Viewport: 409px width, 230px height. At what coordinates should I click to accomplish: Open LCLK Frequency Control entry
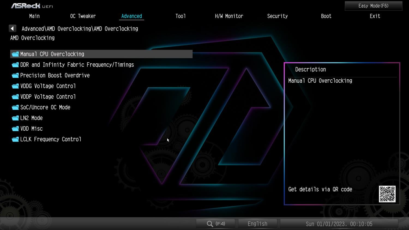coord(51,139)
